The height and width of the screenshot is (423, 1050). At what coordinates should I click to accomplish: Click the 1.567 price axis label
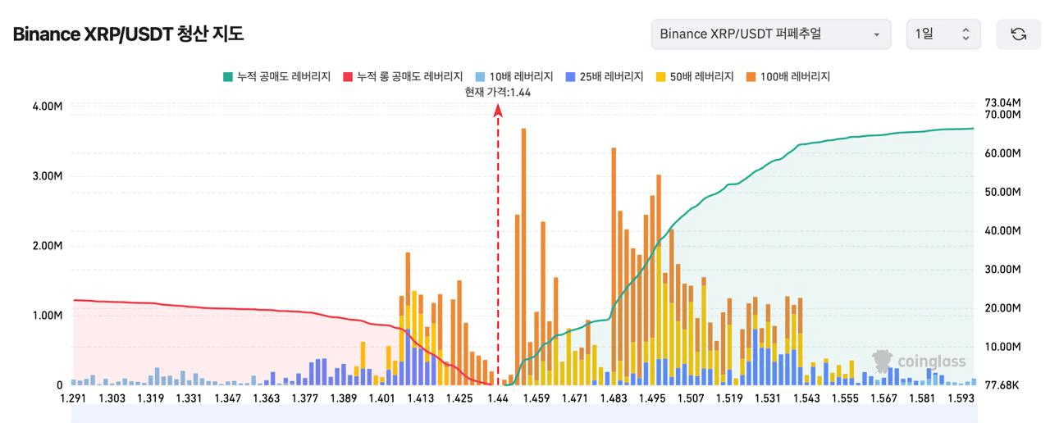[883, 398]
